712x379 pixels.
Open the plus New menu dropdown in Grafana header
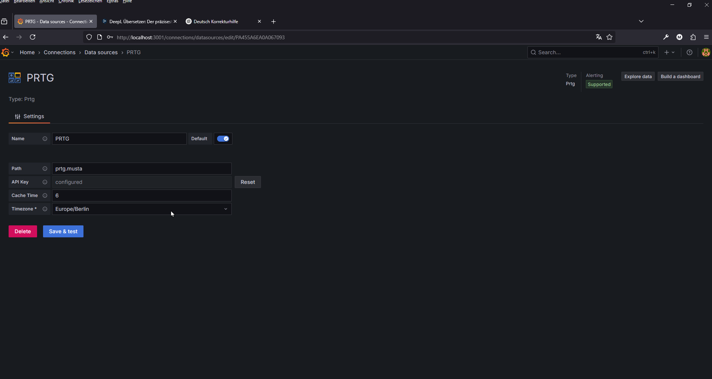pyautogui.click(x=669, y=52)
